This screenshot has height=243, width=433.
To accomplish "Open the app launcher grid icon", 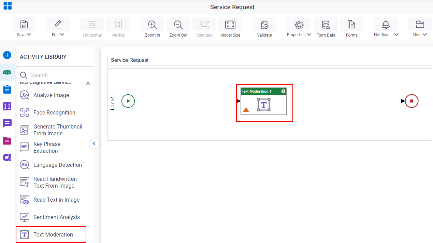I will [8, 6].
